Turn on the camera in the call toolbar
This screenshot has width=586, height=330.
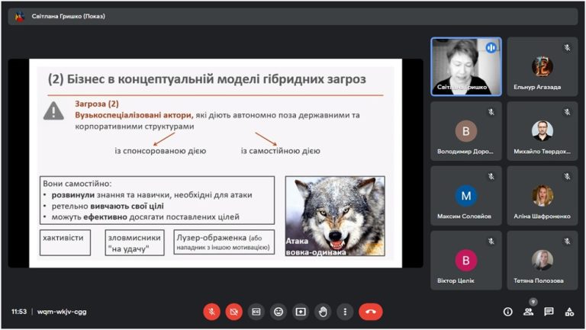[234, 312]
